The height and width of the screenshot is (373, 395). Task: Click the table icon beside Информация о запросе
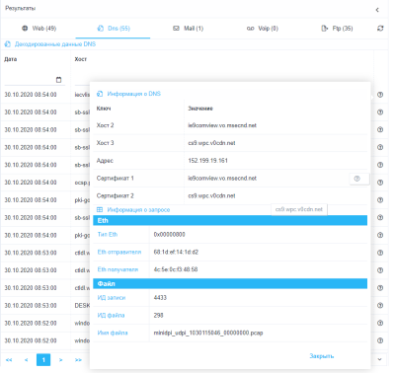tap(100, 210)
